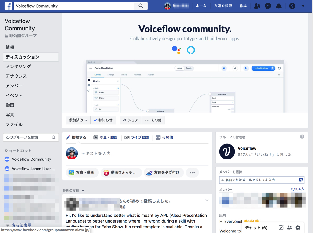
Task: Click the note icon in invite field
Action: (x=301, y=180)
